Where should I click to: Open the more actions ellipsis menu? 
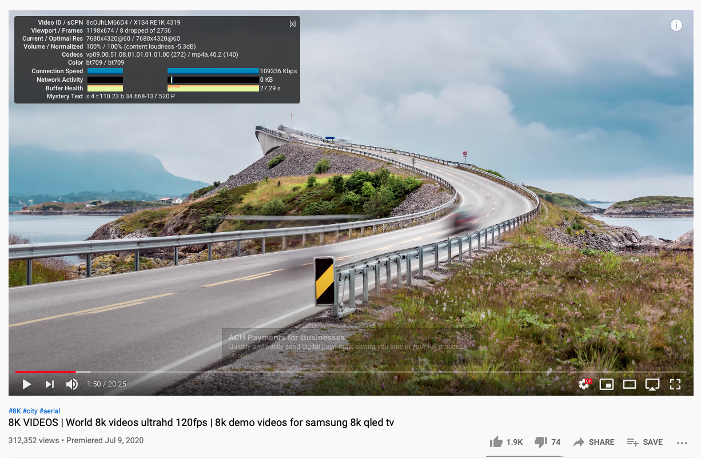[x=682, y=443]
